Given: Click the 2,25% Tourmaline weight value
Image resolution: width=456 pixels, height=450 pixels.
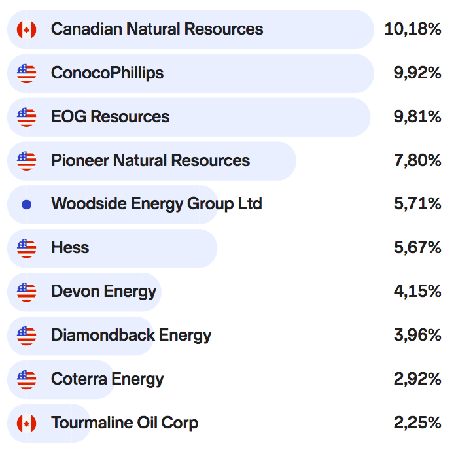Looking at the screenshot, I should click(417, 423).
